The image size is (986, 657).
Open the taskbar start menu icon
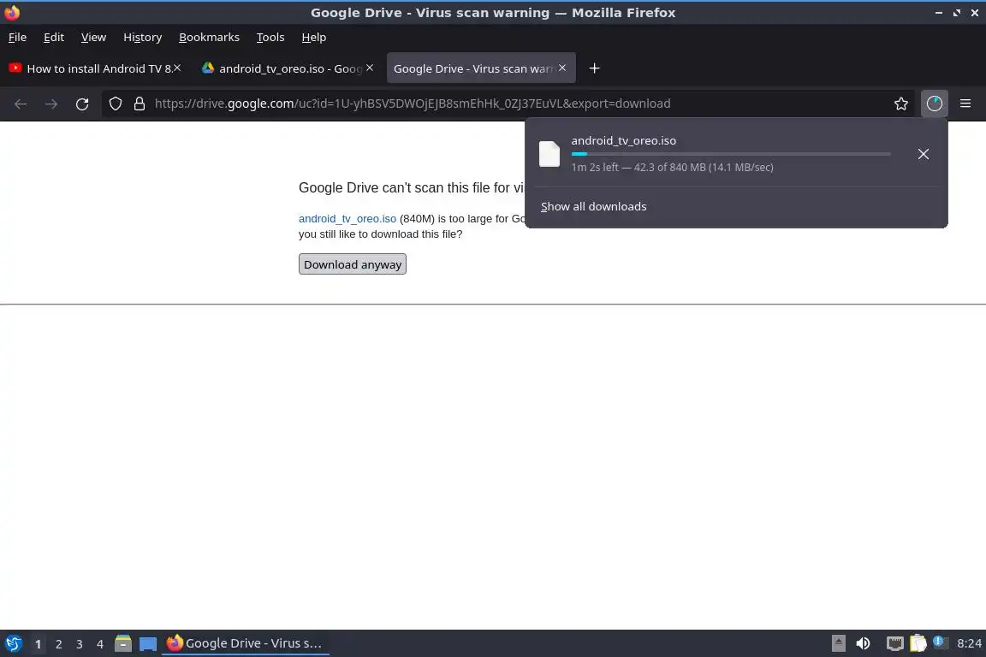pos(13,643)
